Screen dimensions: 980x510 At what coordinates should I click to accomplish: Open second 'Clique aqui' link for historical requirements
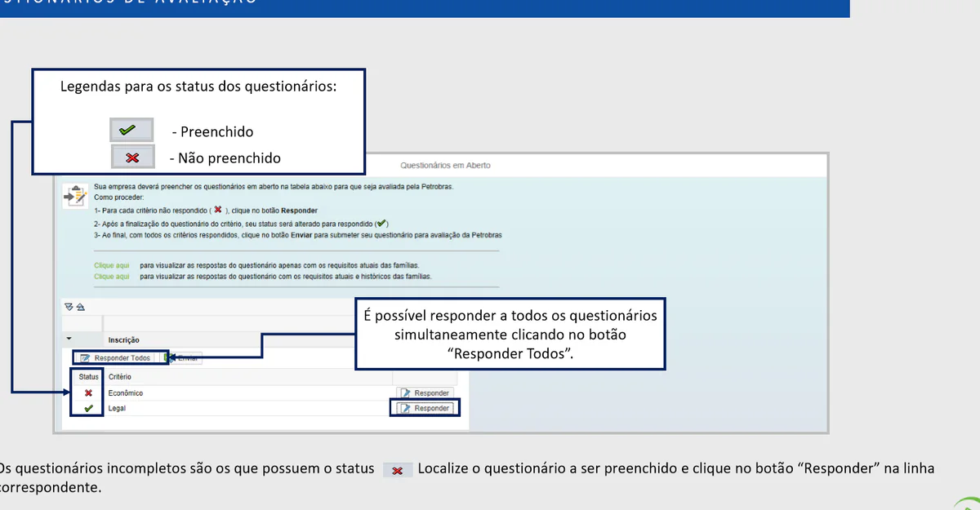pos(112,277)
